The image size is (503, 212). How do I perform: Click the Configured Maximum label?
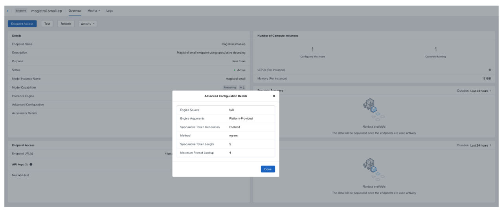coord(312,57)
